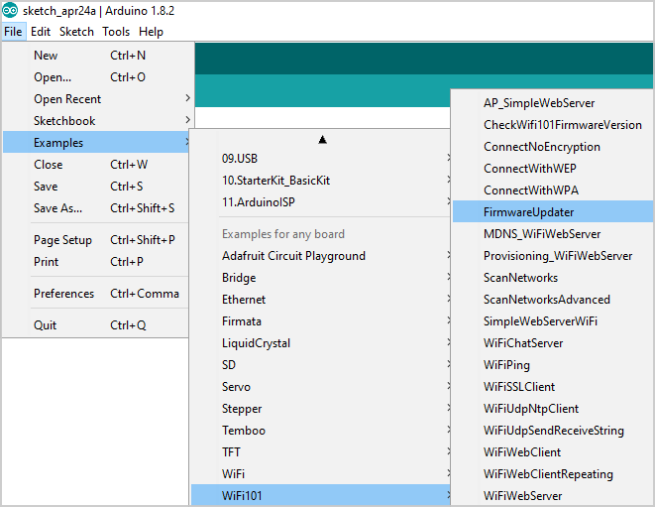
Task: Select the highlighted WiFi101 examples entry
Action: coord(321,495)
